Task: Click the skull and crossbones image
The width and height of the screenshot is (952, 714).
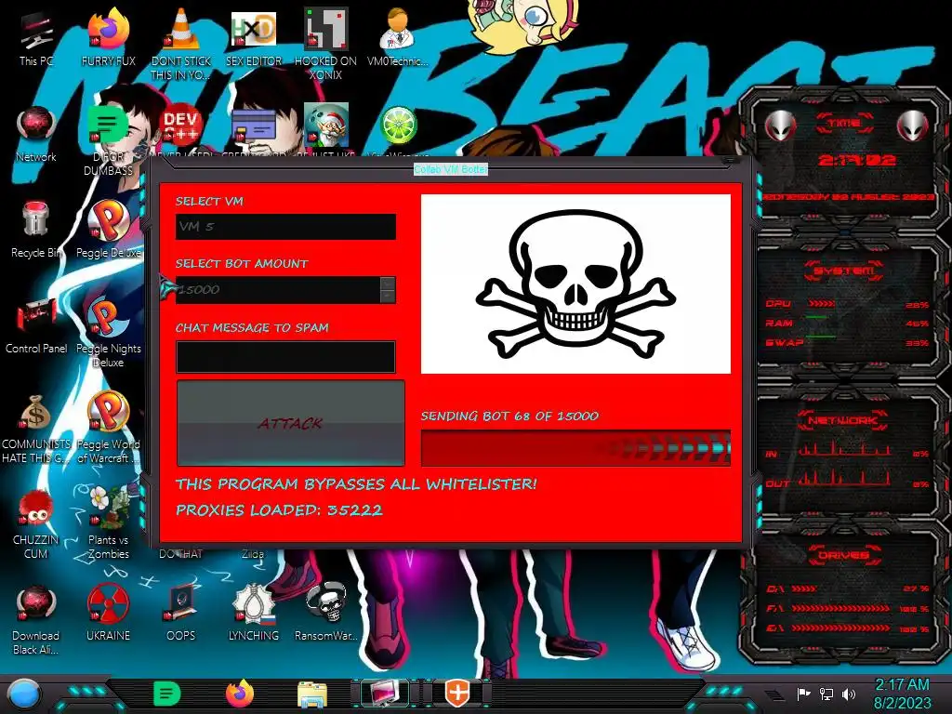Action: tap(575, 284)
